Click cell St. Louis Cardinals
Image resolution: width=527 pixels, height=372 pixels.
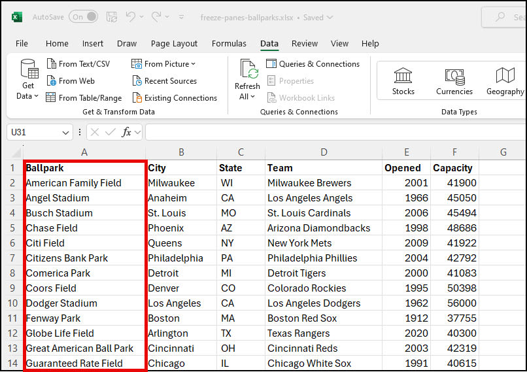coord(324,212)
